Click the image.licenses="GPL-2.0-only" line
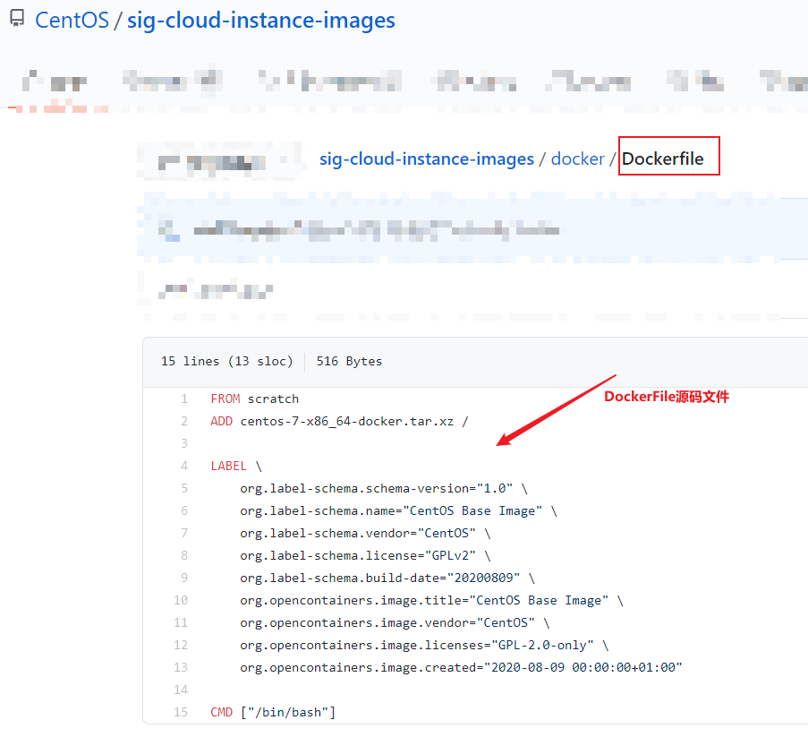Image resolution: width=808 pixels, height=737 pixels. point(424,645)
